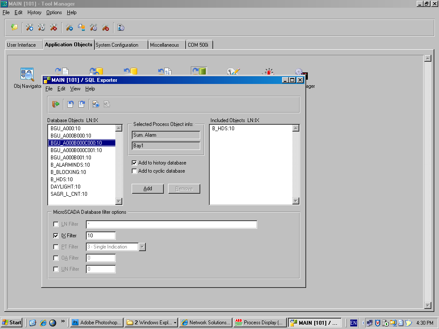Image resolution: width=439 pixels, height=329 pixels.
Task: Open the yellow folder icon in Tool Manager toolbar
Action: tap(14, 27)
